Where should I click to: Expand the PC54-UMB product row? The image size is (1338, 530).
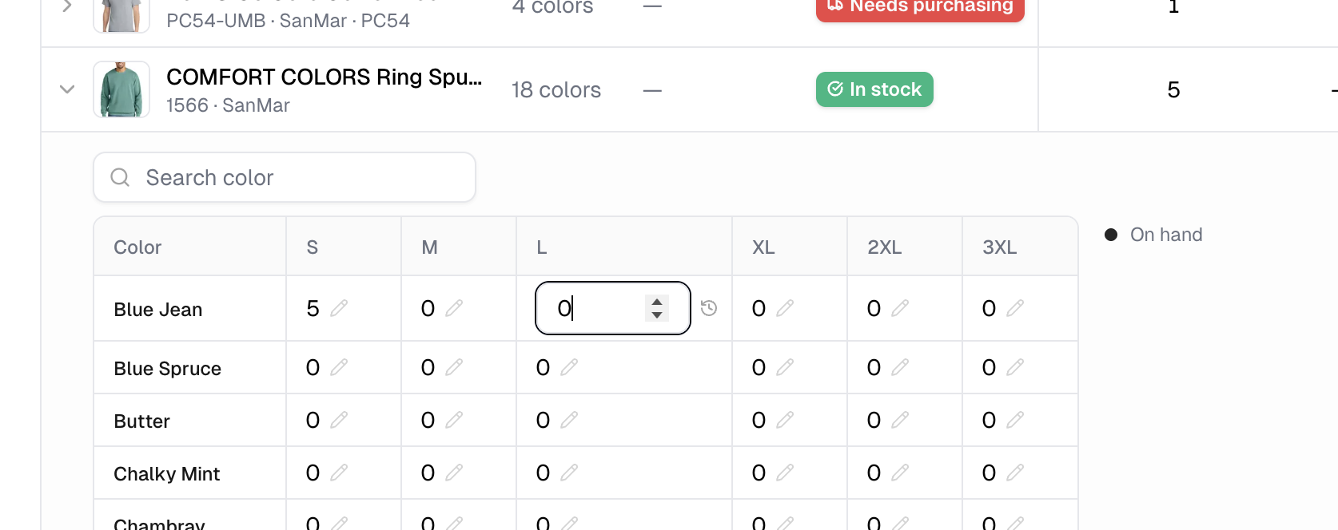(x=67, y=6)
